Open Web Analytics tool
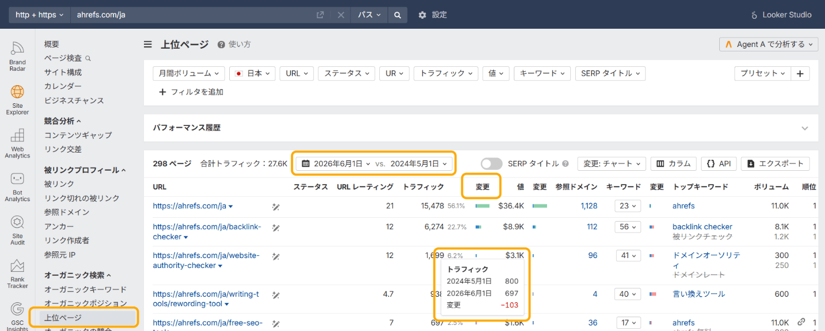Viewport: 825px width, 331px height. click(17, 144)
